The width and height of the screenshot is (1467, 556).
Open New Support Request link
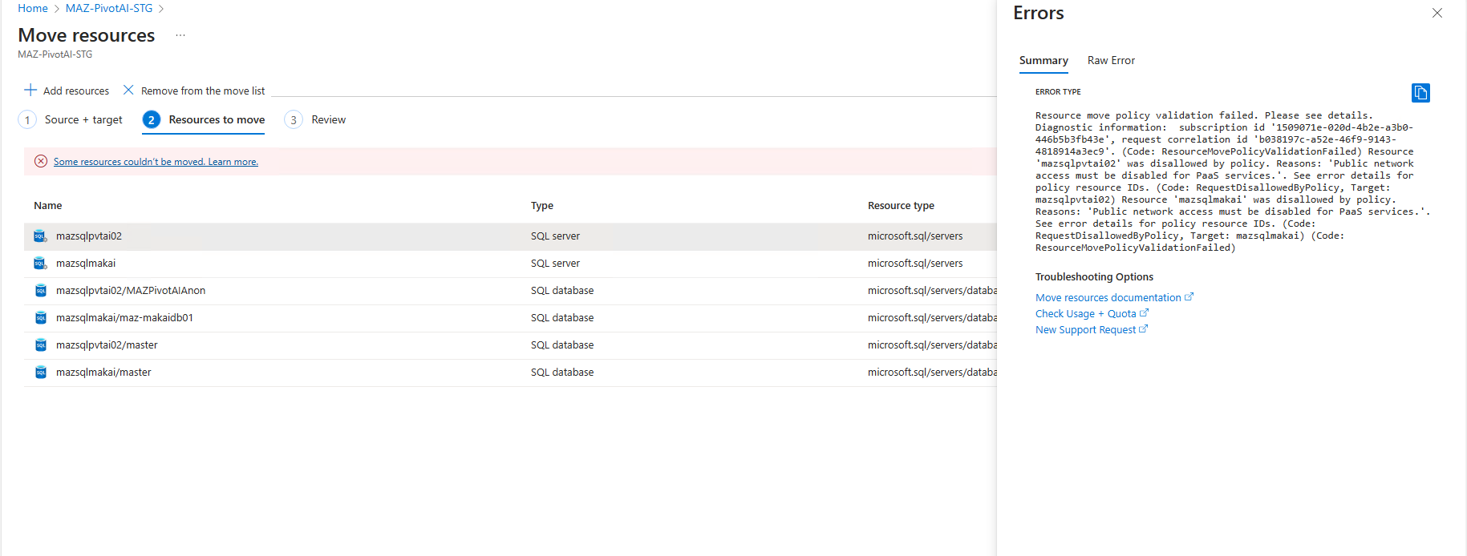point(1085,330)
